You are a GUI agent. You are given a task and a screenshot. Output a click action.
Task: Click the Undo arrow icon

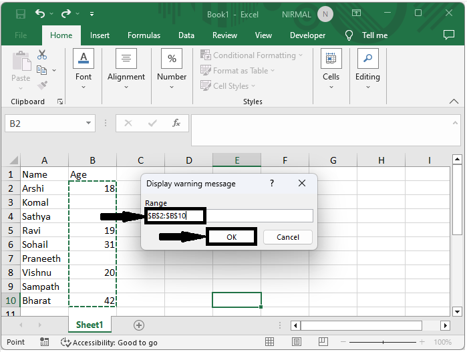point(40,13)
